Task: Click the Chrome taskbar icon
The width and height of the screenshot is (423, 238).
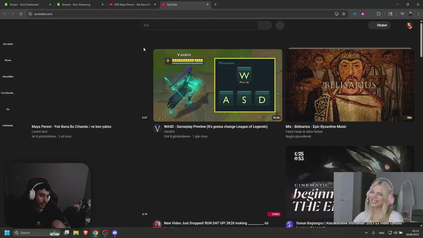Action: 95,233
